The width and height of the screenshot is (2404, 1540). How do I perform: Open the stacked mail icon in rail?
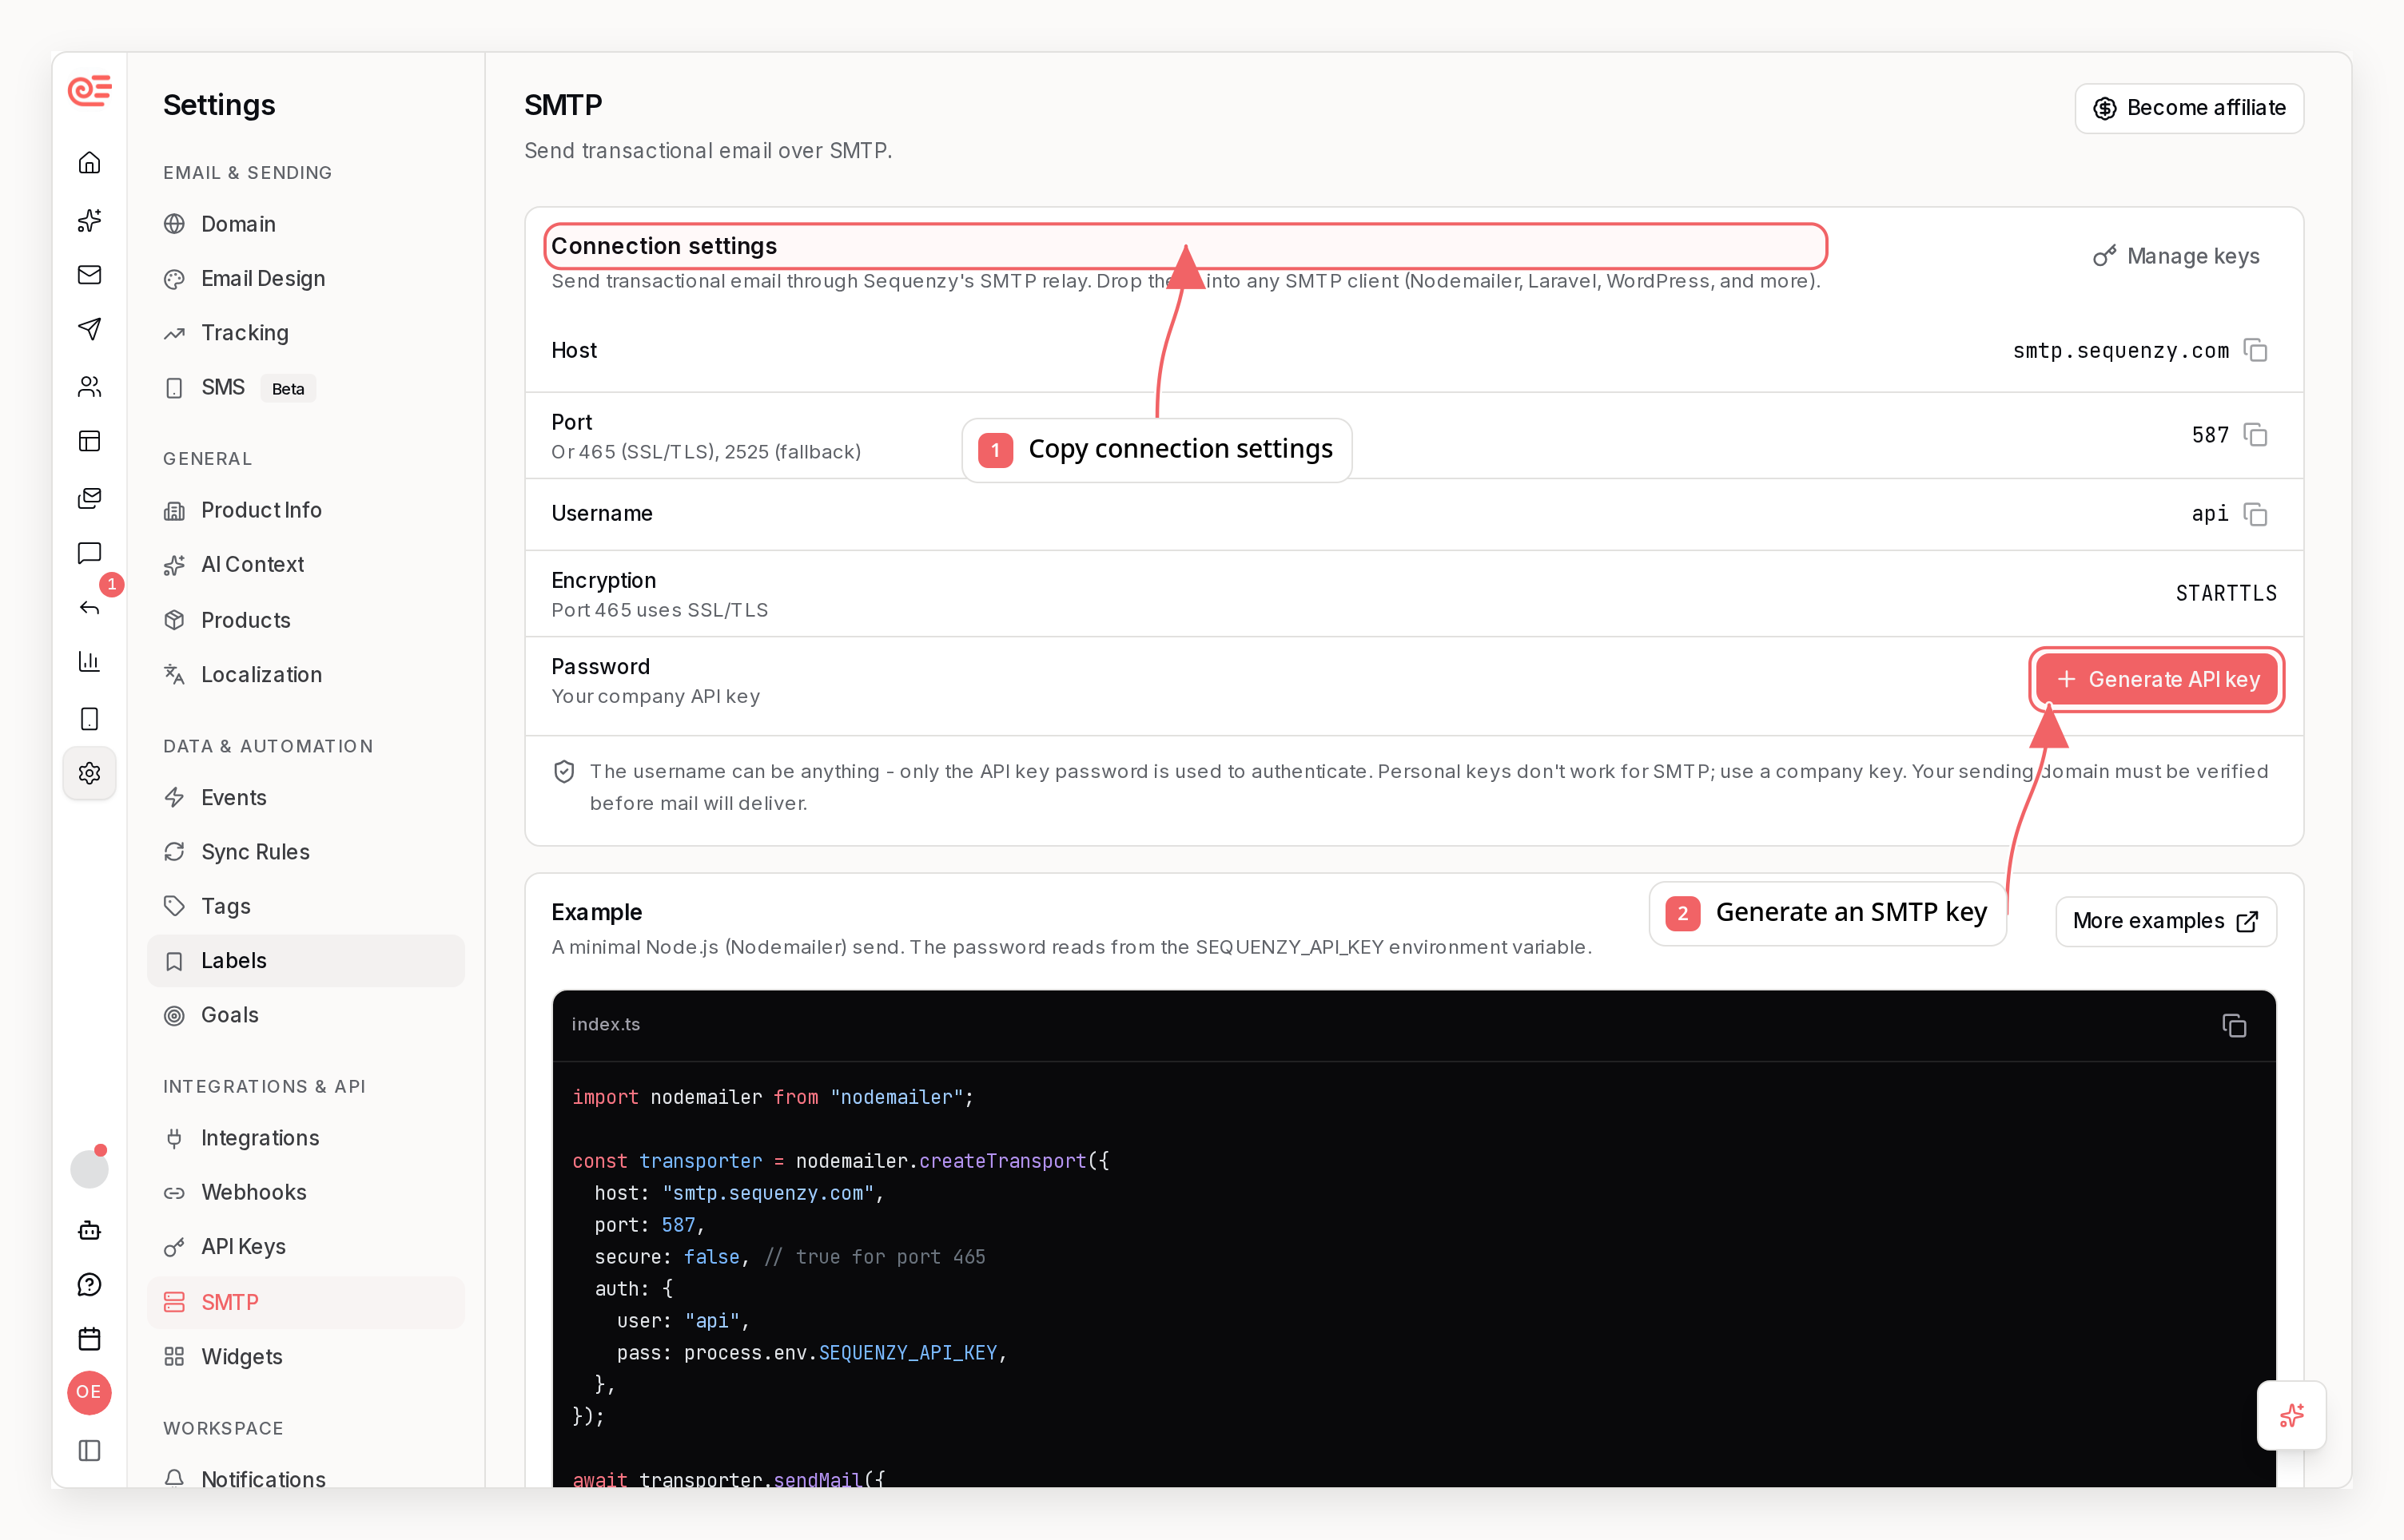coord(89,497)
